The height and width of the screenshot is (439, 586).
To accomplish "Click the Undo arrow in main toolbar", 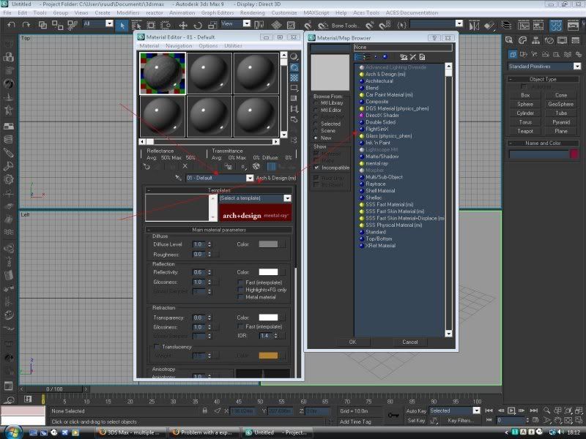I will click(x=11, y=25).
